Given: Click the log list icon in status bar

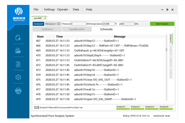Looking at the screenshot, I should tap(37, 107).
